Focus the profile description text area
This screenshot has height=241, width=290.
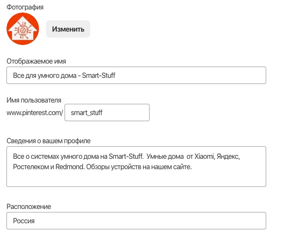[x=136, y=167]
